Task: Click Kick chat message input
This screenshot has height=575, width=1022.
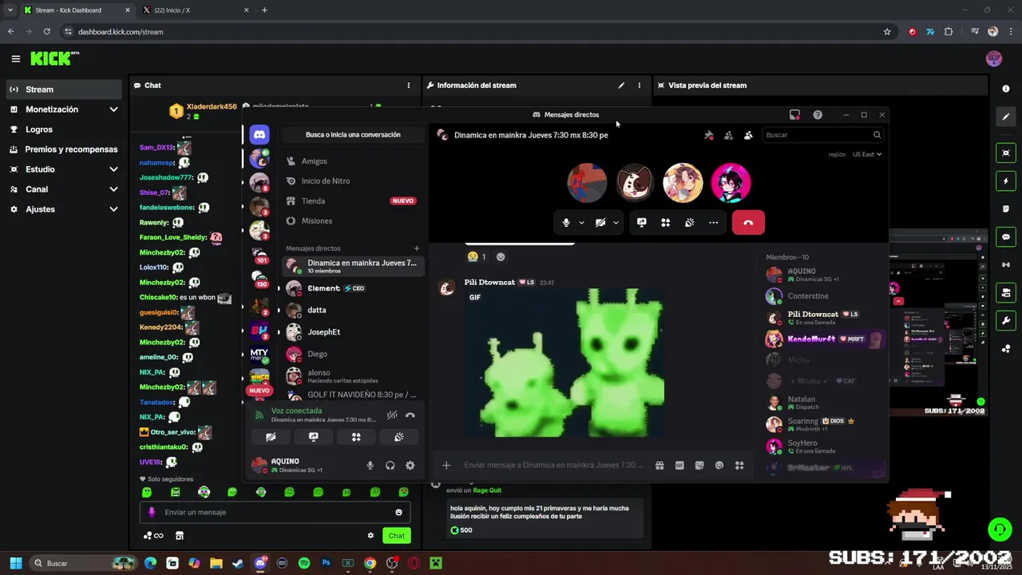Action: point(275,513)
